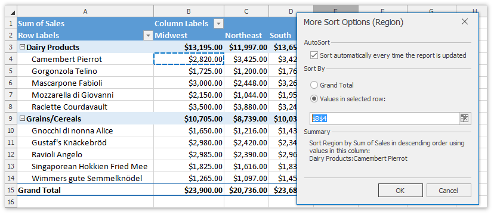Click the Mascarpone Fabioli row label
494x215 pixels.
[85, 83]
